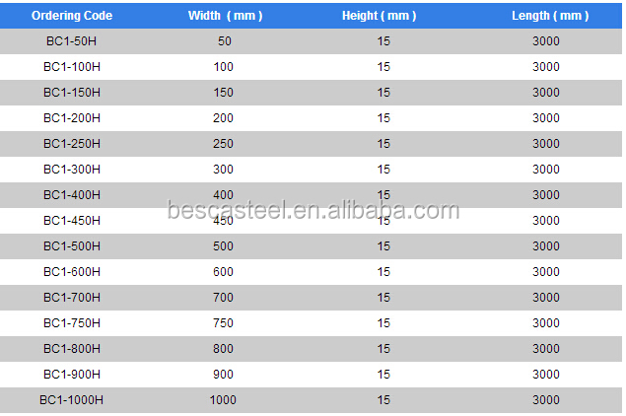Screen dimensions: 626x416
Task: Click the height value in the BC1-800H row
Action: pyautogui.click(x=383, y=349)
